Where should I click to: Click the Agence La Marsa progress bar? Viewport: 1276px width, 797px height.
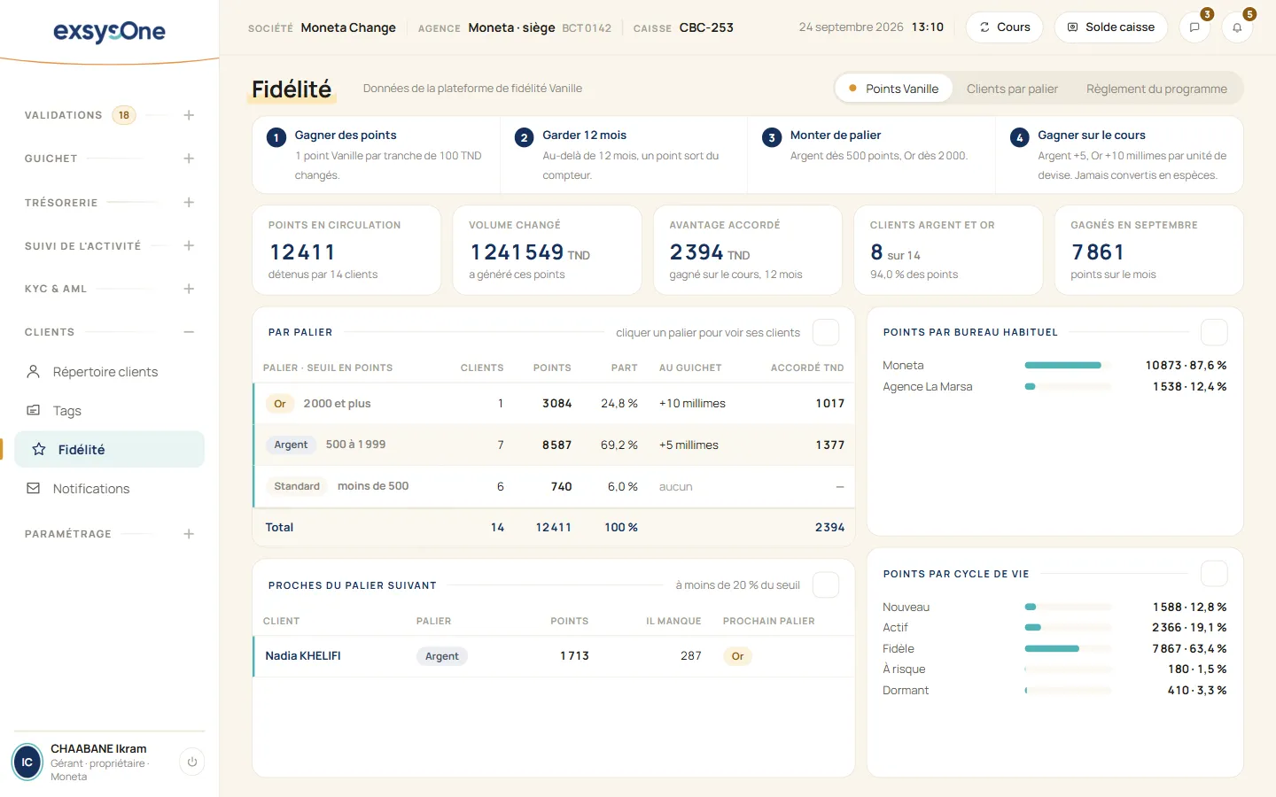pos(1068,386)
